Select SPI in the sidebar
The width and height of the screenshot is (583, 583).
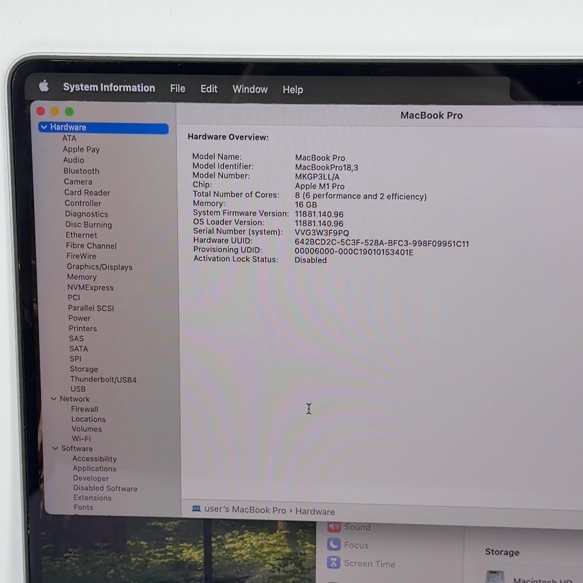(x=75, y=359)
